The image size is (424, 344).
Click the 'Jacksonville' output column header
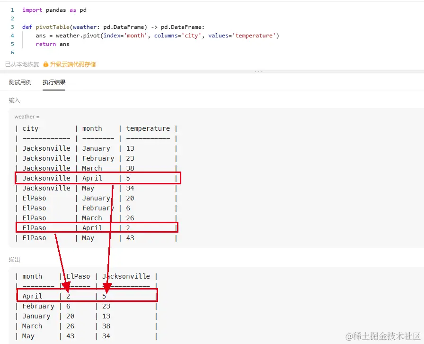[x=126, y=276]
